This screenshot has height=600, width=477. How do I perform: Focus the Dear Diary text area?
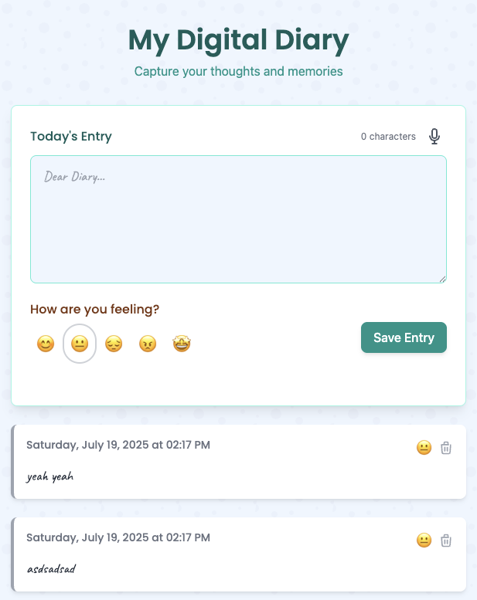pos(238,219)
